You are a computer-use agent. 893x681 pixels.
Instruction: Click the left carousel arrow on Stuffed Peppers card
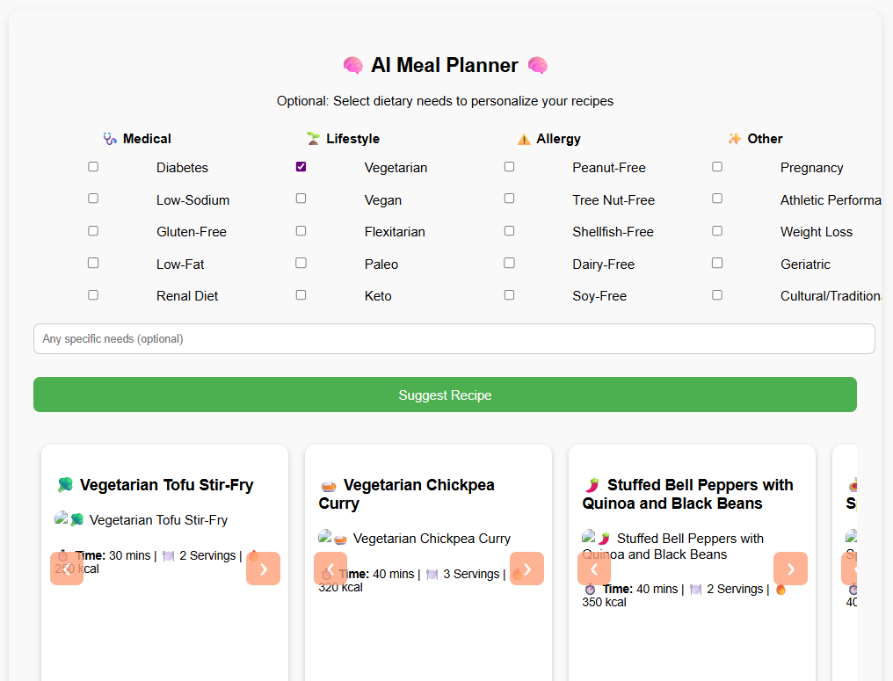pyautogui.click(x=594, y=569)
